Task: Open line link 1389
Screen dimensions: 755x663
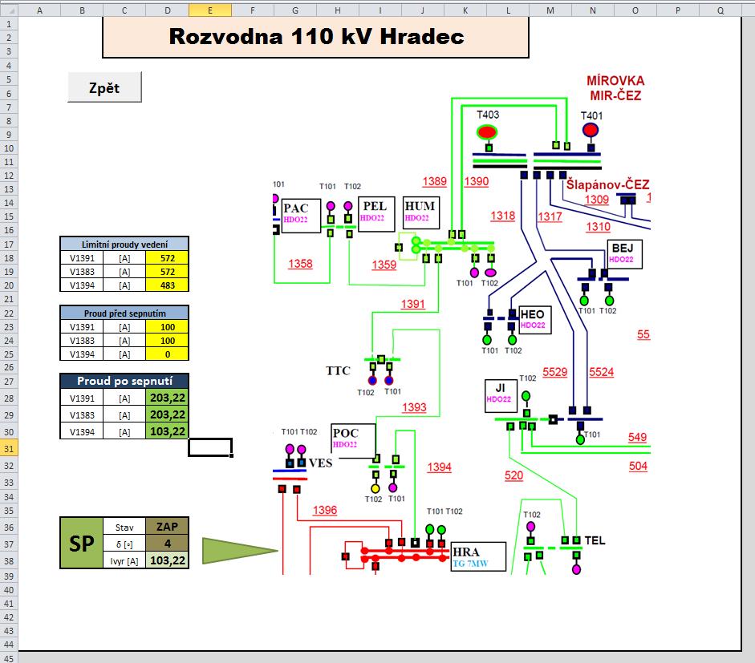Action: 434,181
